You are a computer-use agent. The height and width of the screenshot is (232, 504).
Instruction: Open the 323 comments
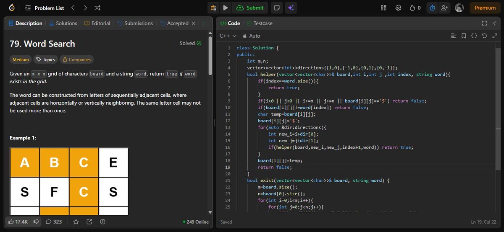click(x=54, y=222)
